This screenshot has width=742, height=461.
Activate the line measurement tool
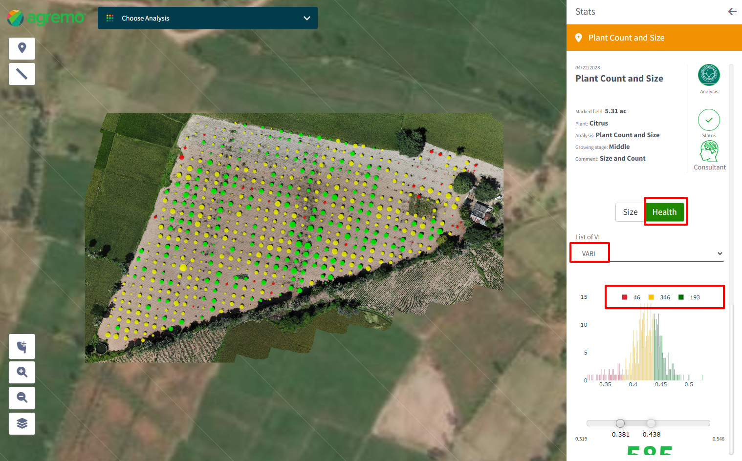click(x=22, y=74)
